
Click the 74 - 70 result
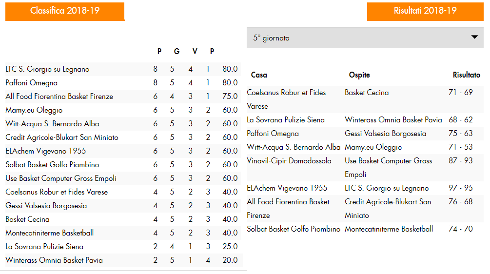pyautogui.click(x=461, y=229)
